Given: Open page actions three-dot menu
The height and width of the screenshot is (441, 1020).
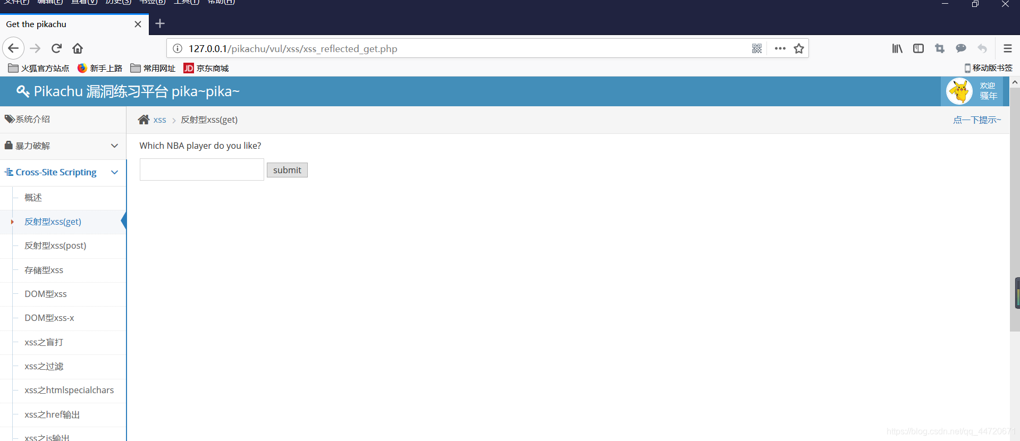Looking at the screenshot, I should 780,48.
